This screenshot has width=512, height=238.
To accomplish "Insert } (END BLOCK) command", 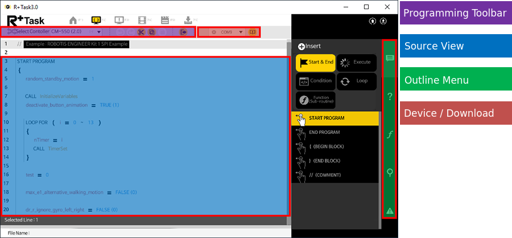I will (335, 161).
